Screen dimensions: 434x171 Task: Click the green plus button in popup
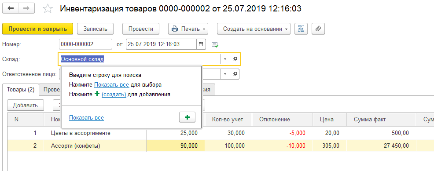point(188,117)
